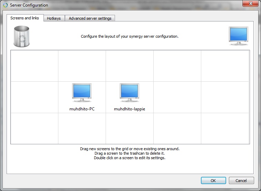Pick the bottom-left corner grid cell

click(x=35, y=128)
